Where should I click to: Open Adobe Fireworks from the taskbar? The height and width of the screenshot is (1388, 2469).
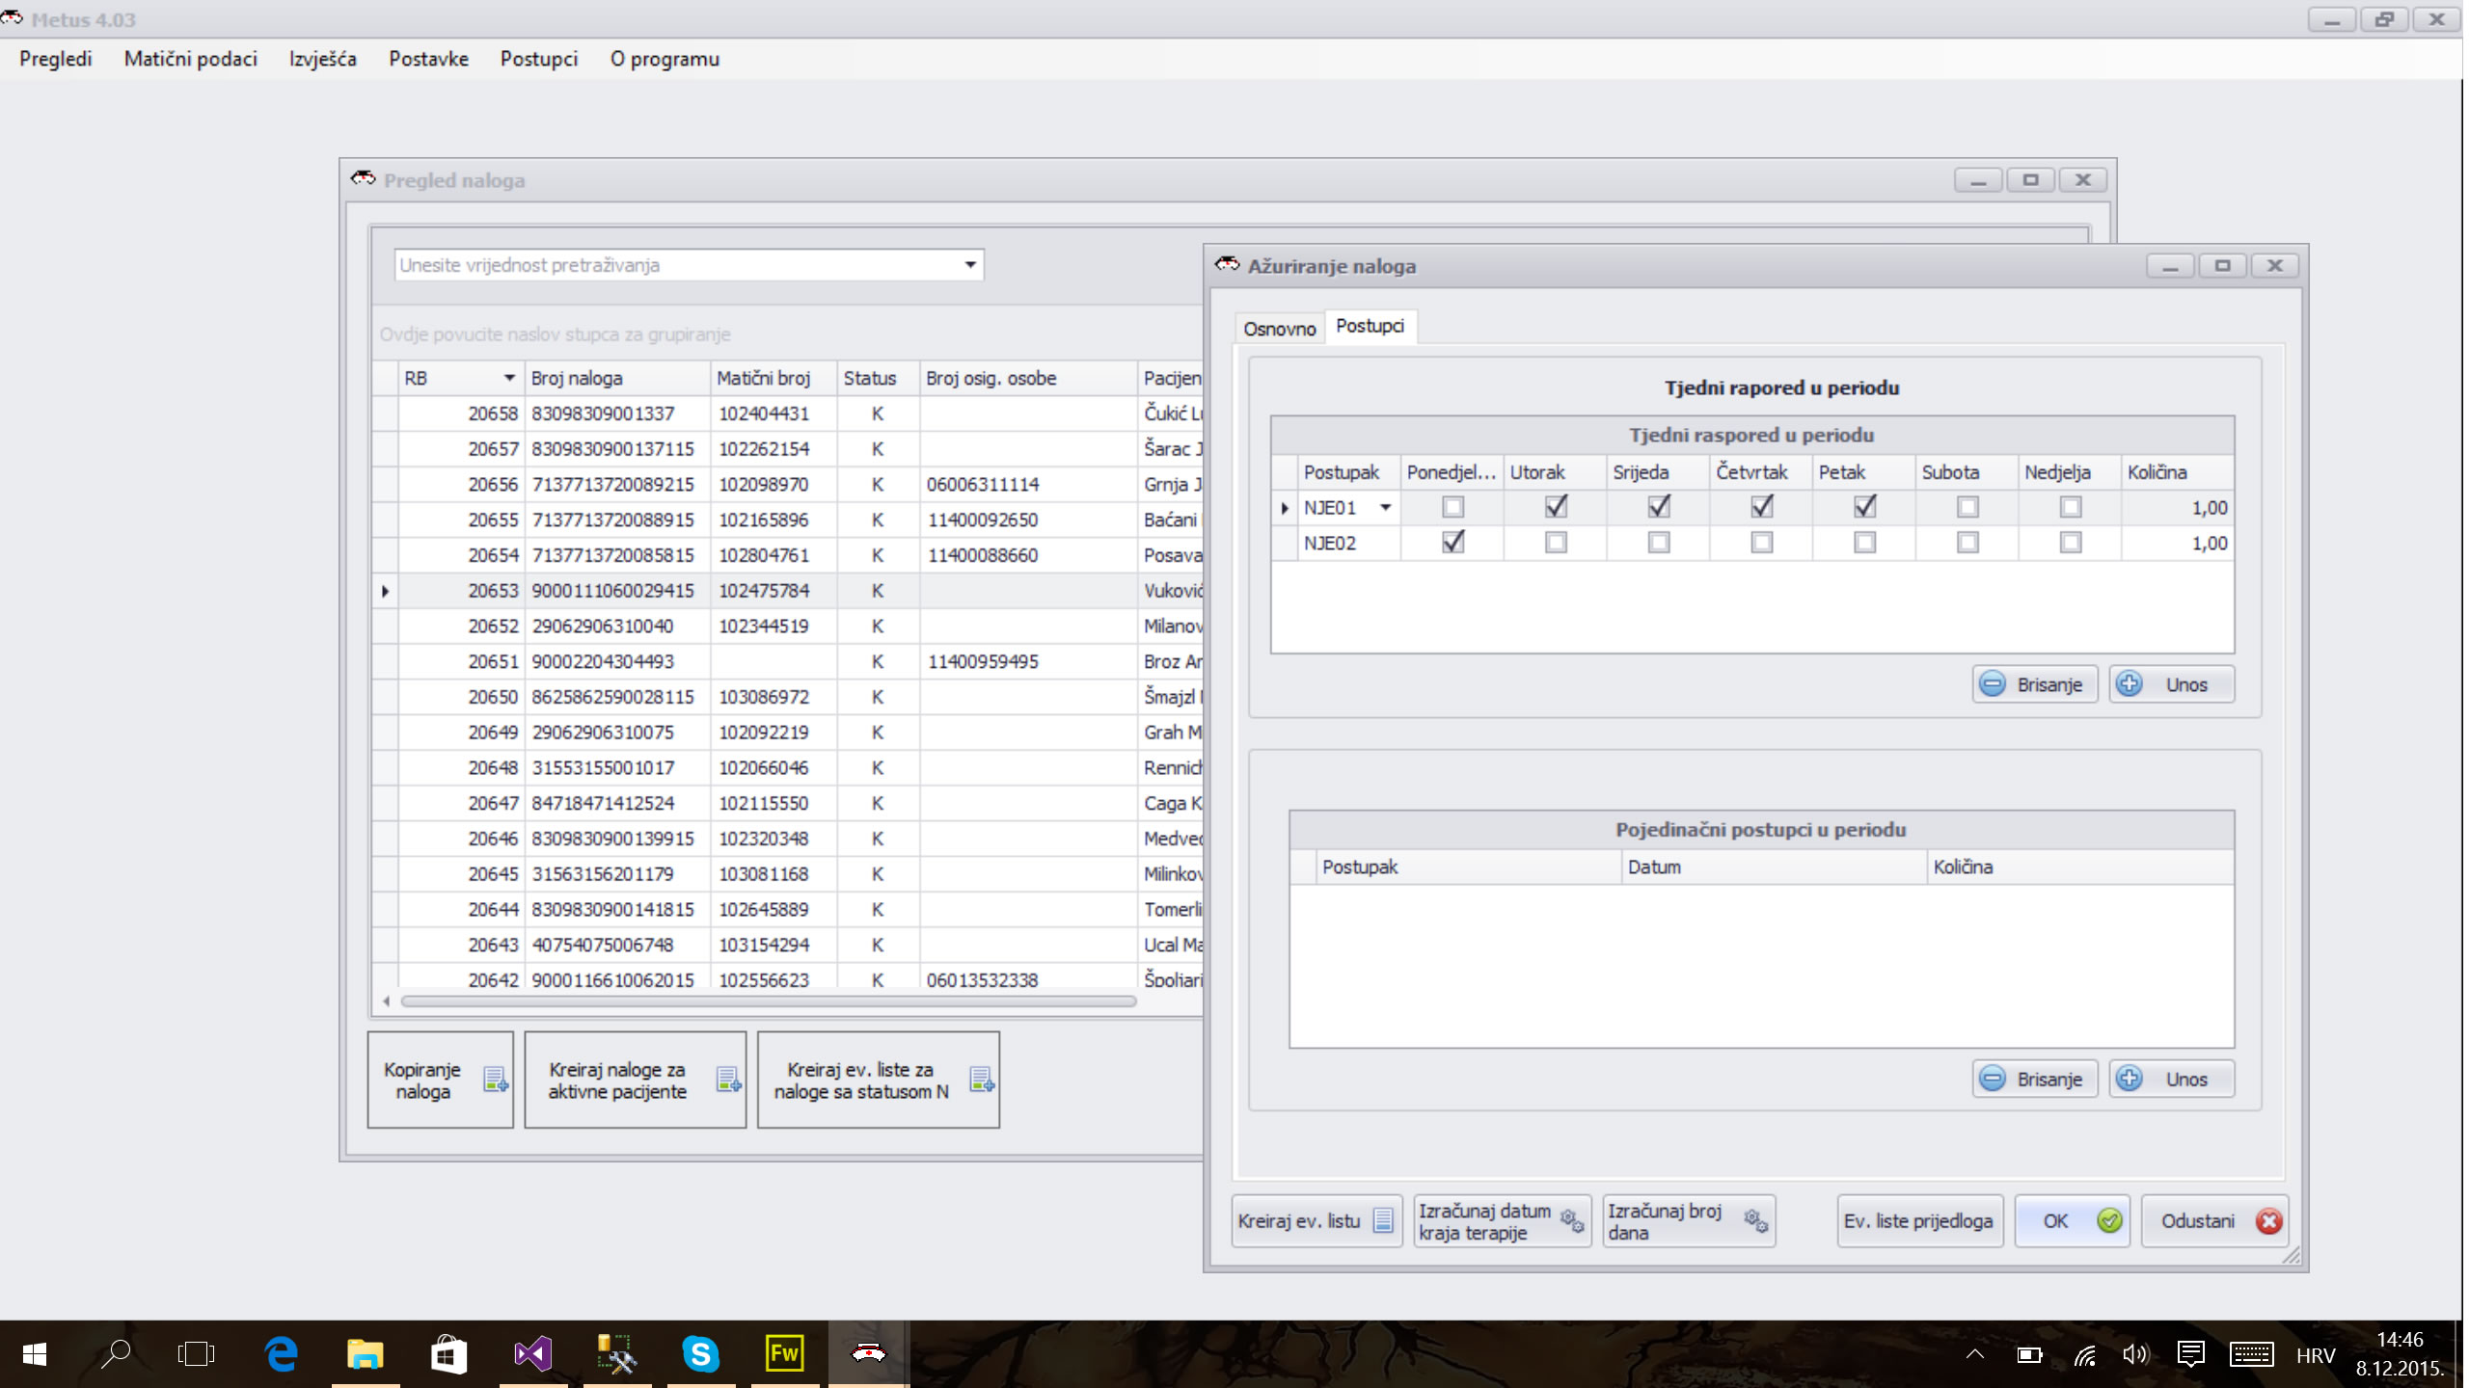(784, 1354)
